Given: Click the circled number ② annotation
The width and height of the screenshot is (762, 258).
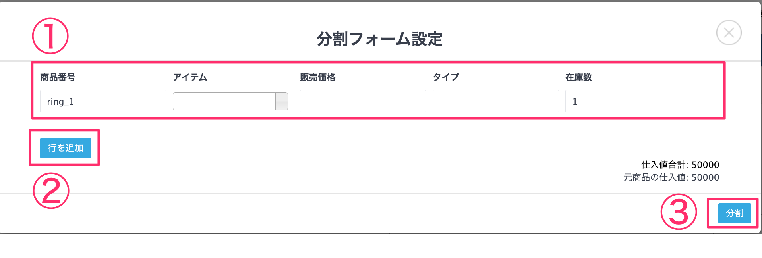Looking at the screenshot, I should coord(51,191).
